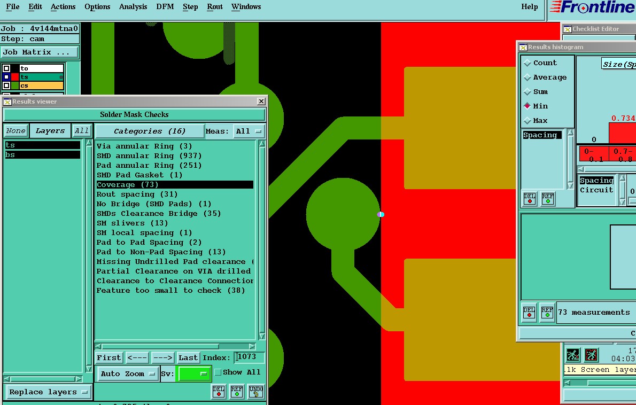This screenshot has height=405, width=636.
Task: Click the REF icon below the Spacing list
Action: (548, 199)
